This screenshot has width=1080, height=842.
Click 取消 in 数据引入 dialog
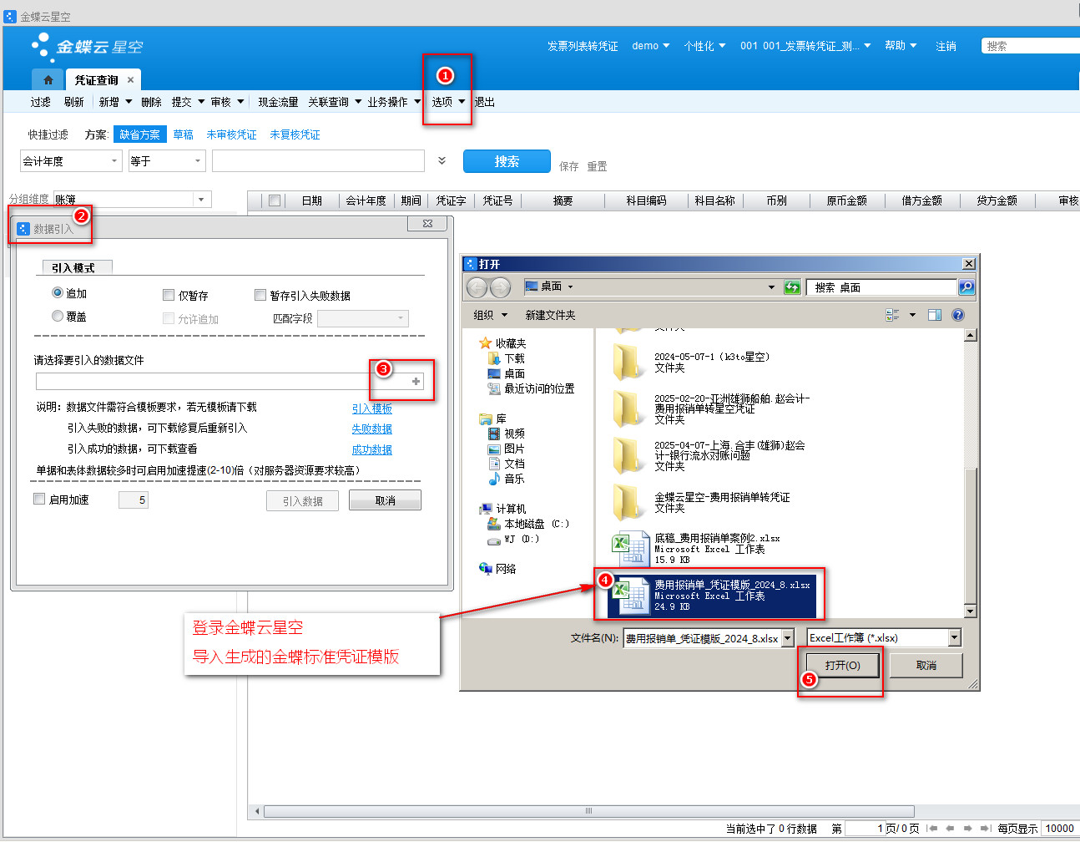point(386,500)
